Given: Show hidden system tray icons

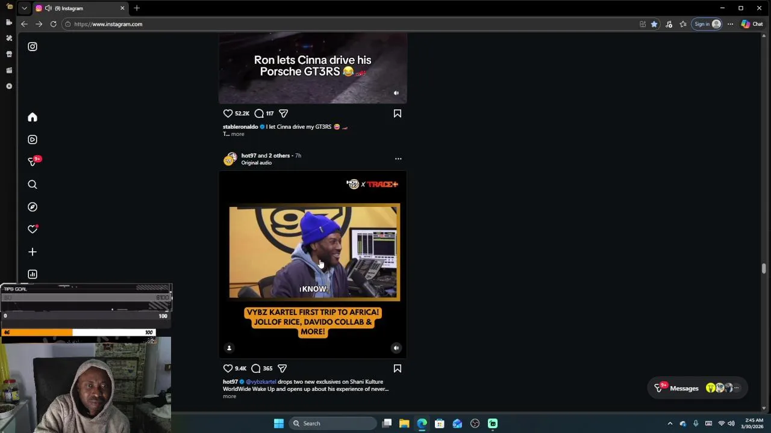Looking at the screenshot, I should pyautogui.click(x=670, y=423).
